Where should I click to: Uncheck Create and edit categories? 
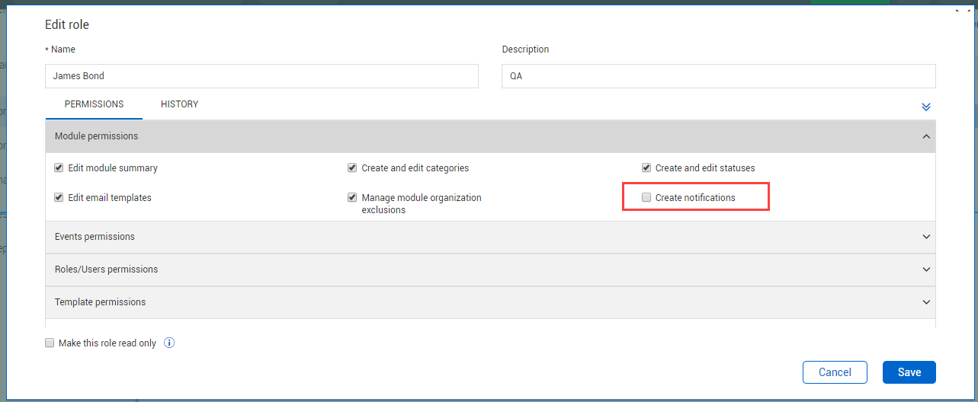pyautogui.click(x=352, y=167)
